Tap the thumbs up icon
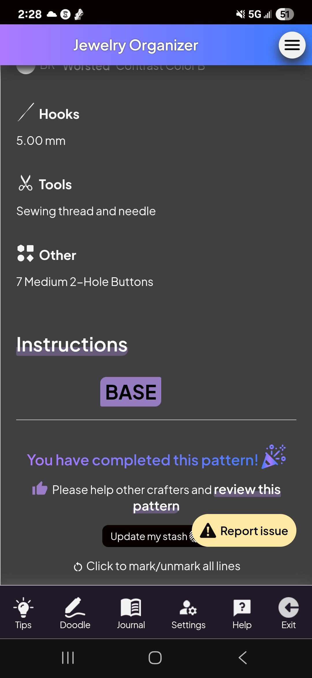Image resolution: width=312 pixels, height=678 pixels. coord(40,488)
